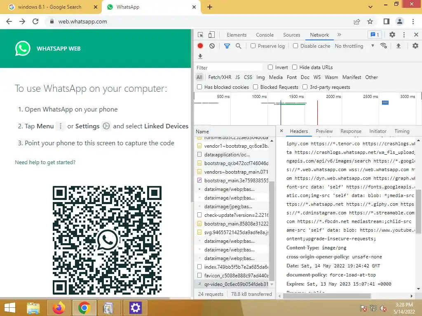Open the Initiator details tab
The width and height of the screenshot is (422, 316).
click(x=377, y=131)
